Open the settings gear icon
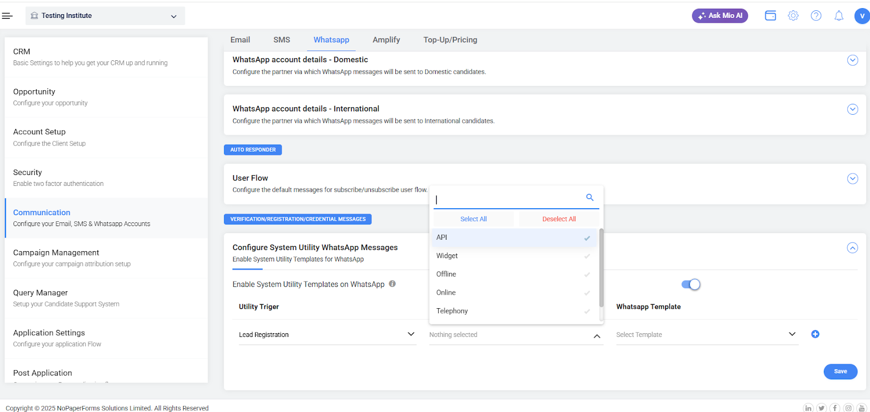This screenshot has height=412, width=870. (x=793, y=16)
